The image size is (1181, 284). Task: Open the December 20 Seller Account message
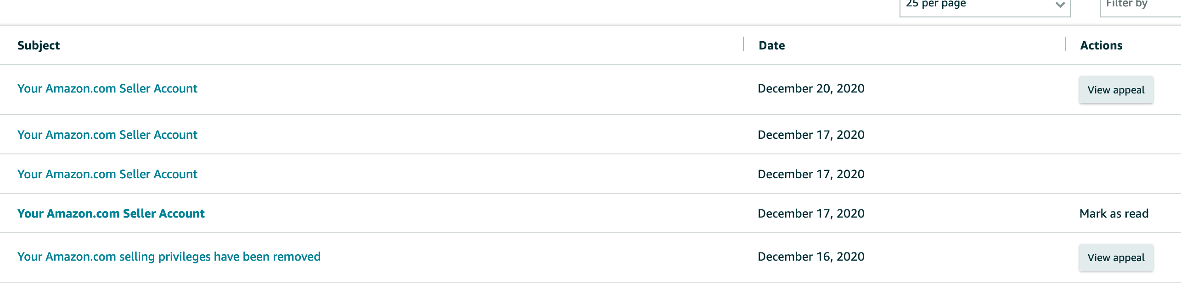click(107, 88)
